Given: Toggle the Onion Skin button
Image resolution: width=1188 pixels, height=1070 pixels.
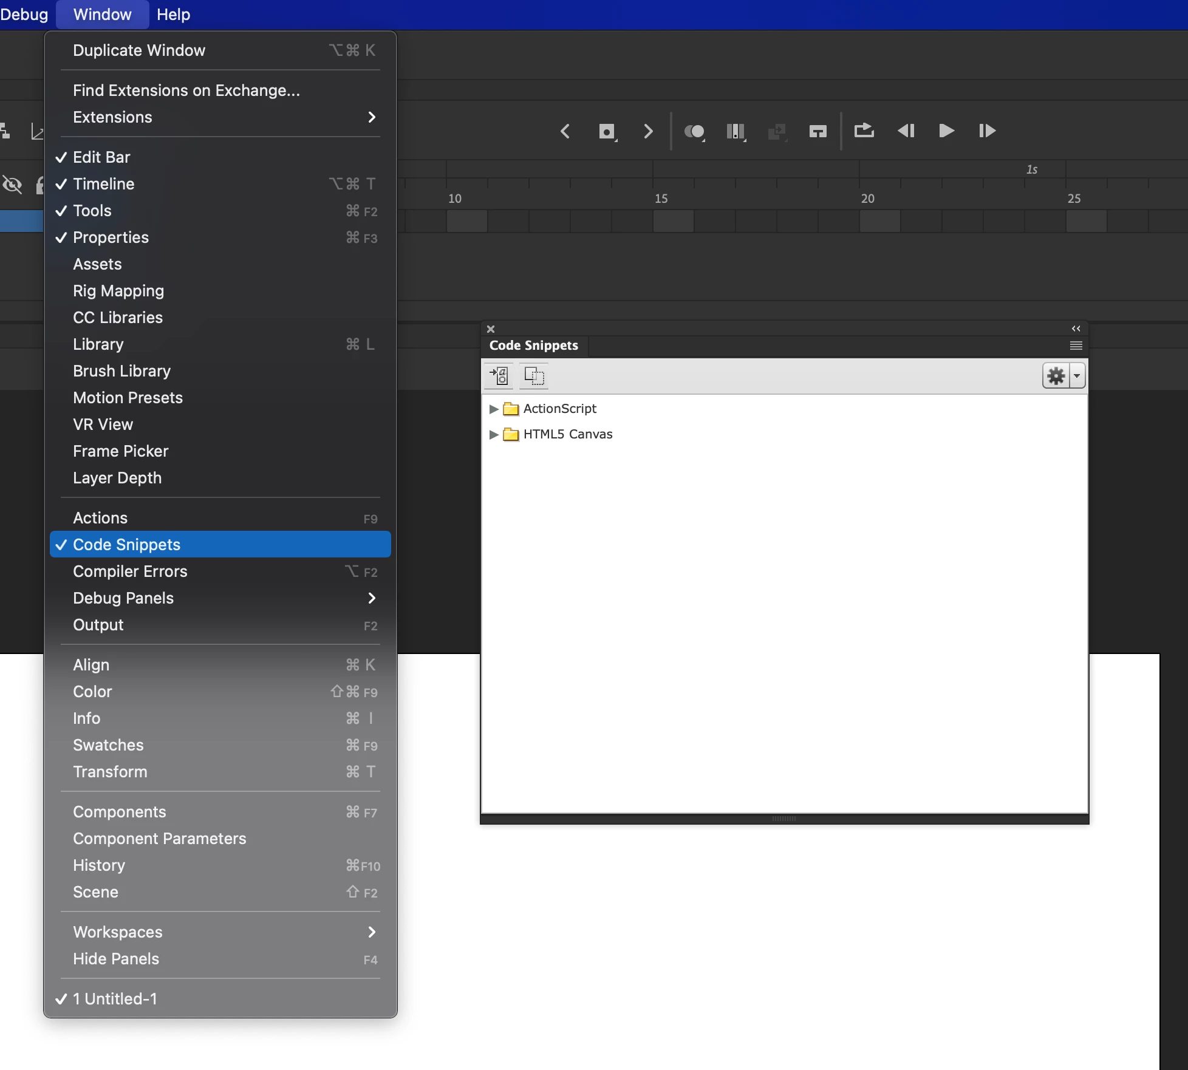Looking at the screenshot, I should 694,131.
